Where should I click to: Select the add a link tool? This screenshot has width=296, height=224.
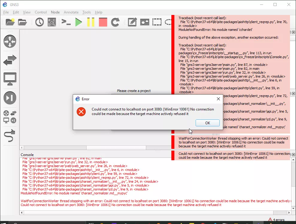(10, 135)
